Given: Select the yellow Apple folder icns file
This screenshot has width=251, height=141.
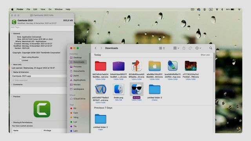Looking at the screenshot, I should 155,66.
